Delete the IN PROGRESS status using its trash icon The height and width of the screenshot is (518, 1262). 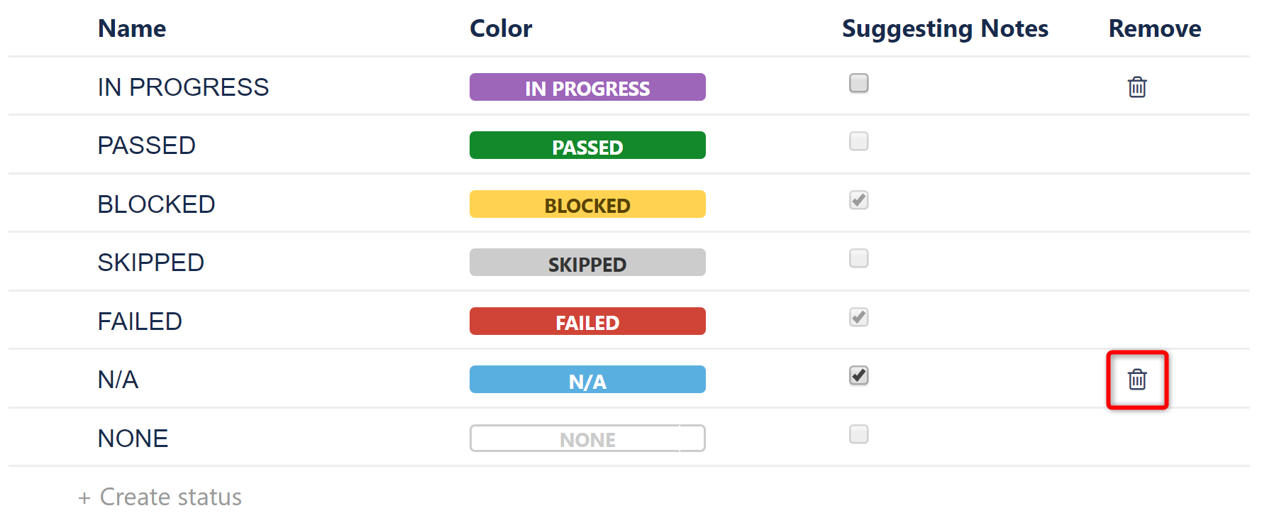coord(1137,87)
